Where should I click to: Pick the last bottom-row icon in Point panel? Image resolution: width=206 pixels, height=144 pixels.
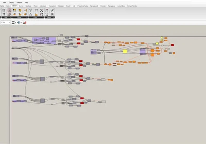(x=41, y=14)
